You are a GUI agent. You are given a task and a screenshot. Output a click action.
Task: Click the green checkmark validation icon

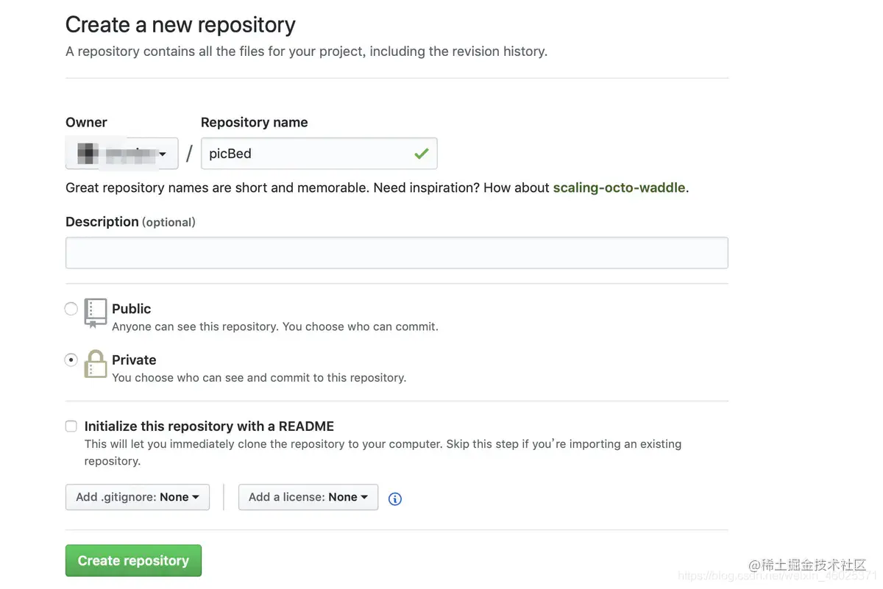tap(421, 154)
